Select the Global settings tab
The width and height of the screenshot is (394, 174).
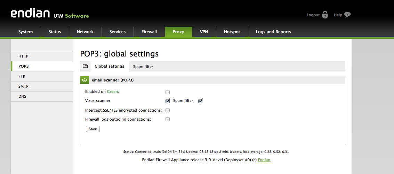(109, 67)
